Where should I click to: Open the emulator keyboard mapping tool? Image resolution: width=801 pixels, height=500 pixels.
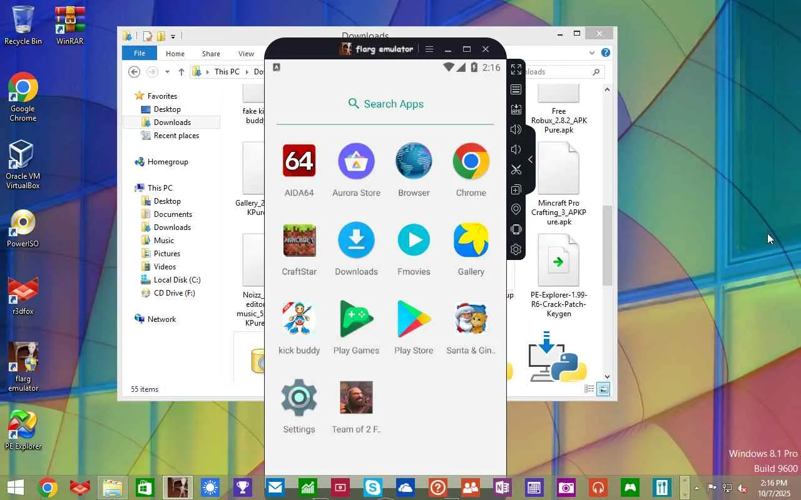[516, 89]
